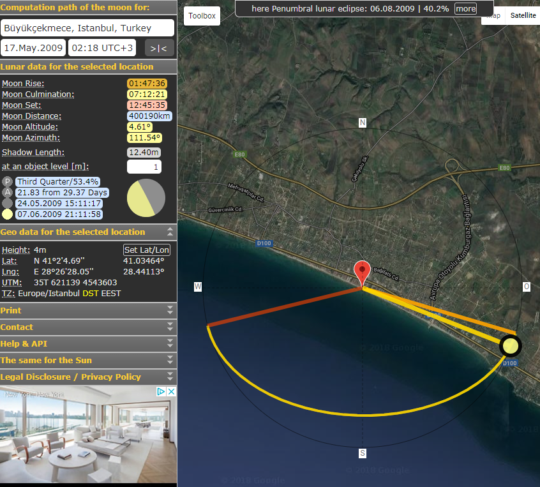
Task: Expand The same for the Sun panel
Action: tap(170, 360)
